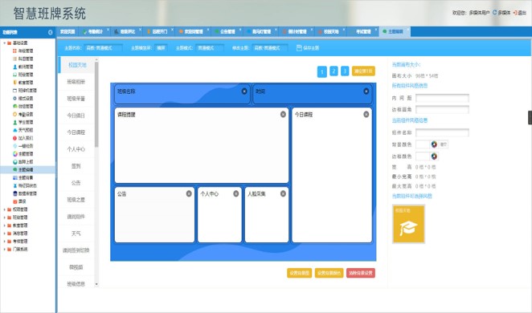Image resolution: width=532 pixels, height=313 pixels.
Task: Switch to the 公告管理 tab
Action: (227, 32)
